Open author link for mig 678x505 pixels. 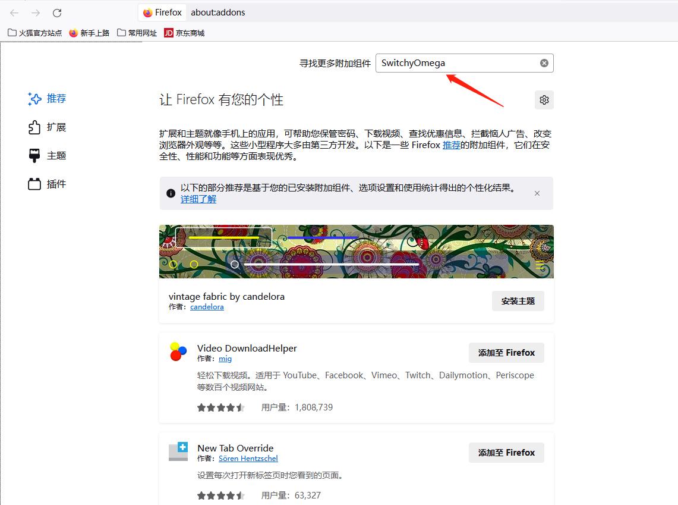point(225,359)
